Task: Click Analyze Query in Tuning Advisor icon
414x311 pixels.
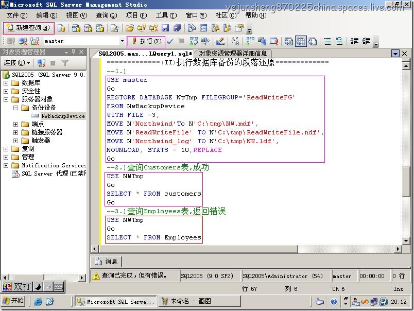Action: point(205,41)
